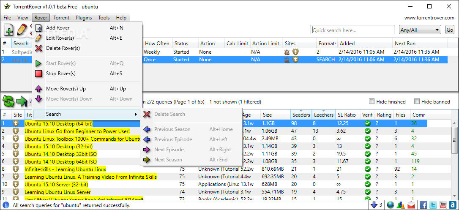Click the shield site icon in Softpedia row

point(296,52)
